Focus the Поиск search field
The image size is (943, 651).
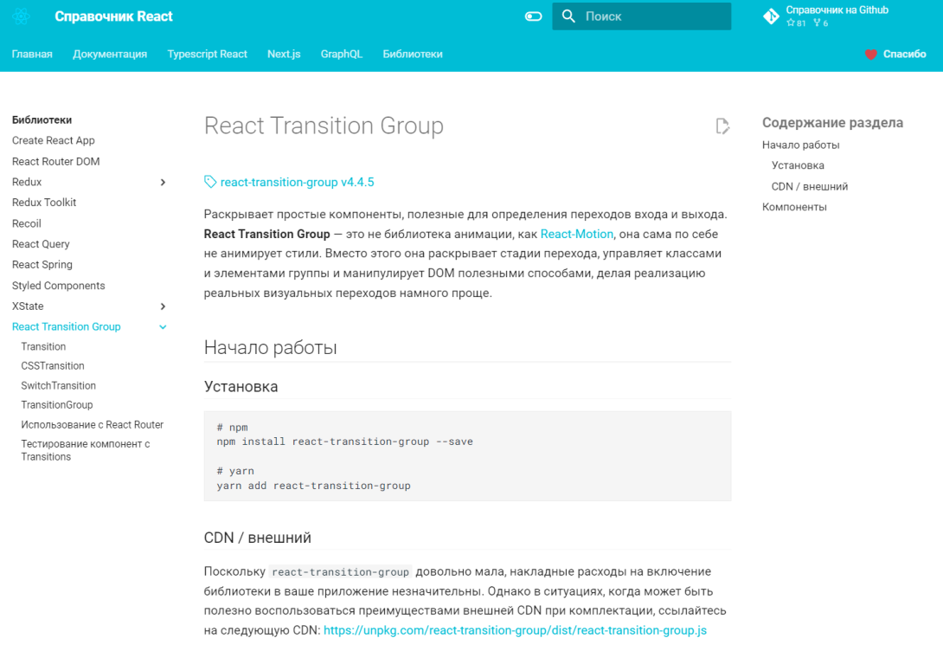click(641, 16)
